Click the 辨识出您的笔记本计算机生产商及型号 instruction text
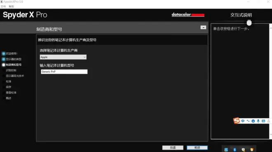 pos(67,40)
